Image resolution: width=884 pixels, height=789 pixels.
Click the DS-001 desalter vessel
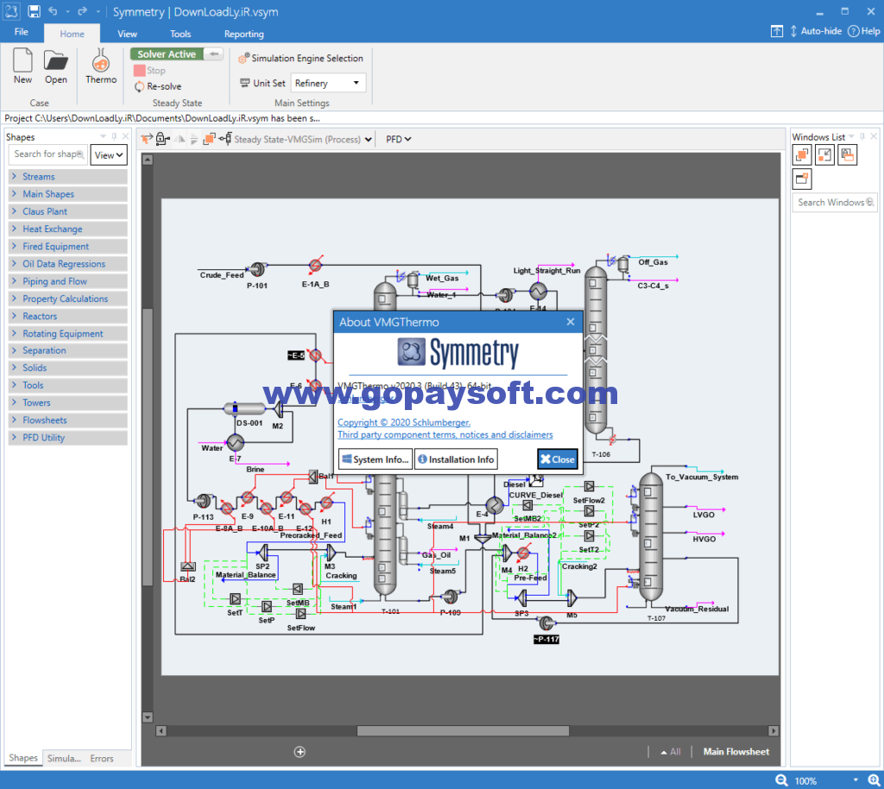244,408
